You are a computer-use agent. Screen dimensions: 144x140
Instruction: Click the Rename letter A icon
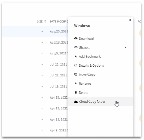(76, 83)
